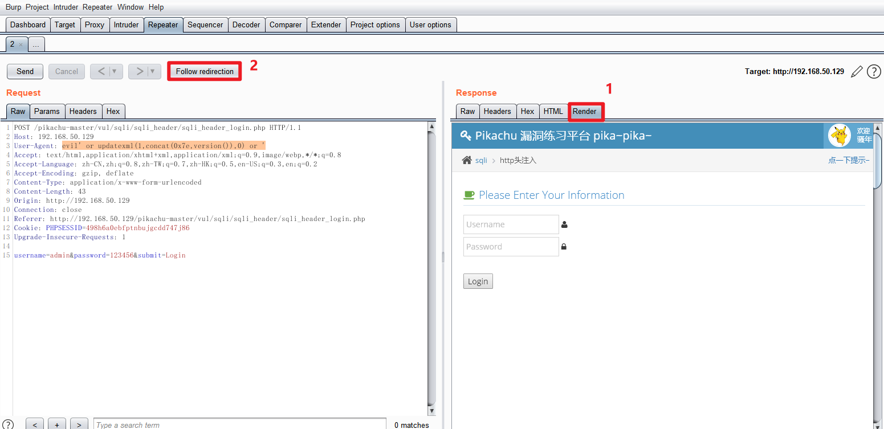Open the Project options tab
Viewport: 884px width, 429px height.
tap(375, 24)
